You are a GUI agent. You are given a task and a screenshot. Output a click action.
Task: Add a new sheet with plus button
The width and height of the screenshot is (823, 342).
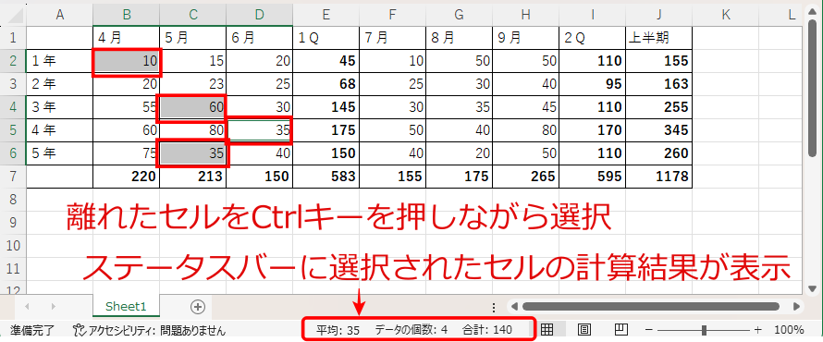[197, 307]
